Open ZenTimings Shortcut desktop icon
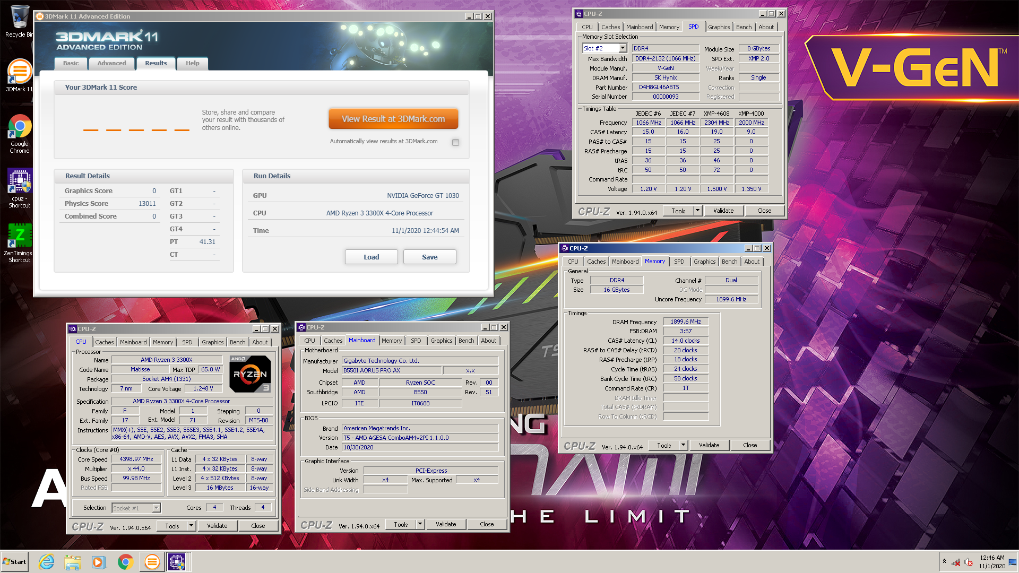Viewport: 1019px width, 573px height. pos(20,242)
